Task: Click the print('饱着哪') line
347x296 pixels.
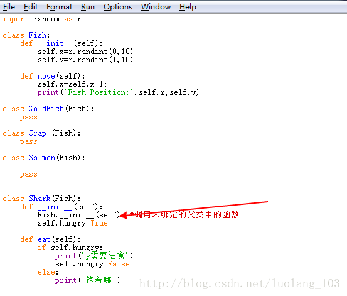Action: coord(87,280)
